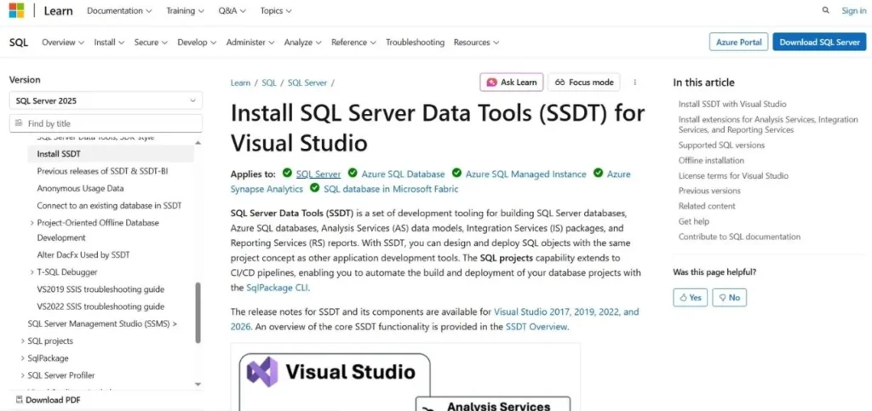
Task: Open the Training menu
Action: click(185, 10)
